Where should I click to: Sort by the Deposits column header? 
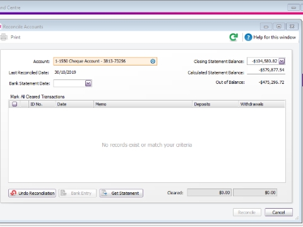click(x=215, y=104)
